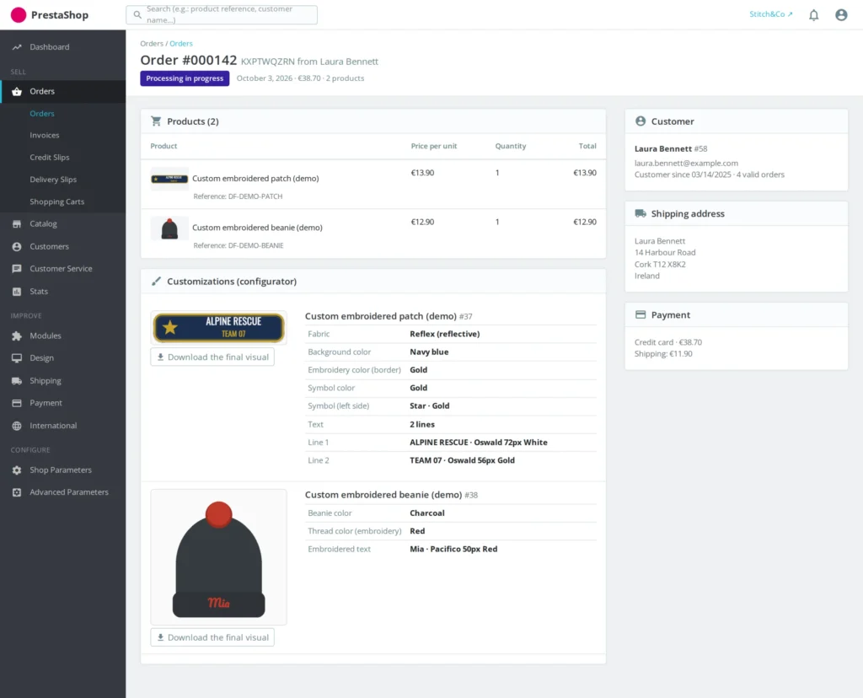Click the Modules puzzle icon

pos(17,336)
